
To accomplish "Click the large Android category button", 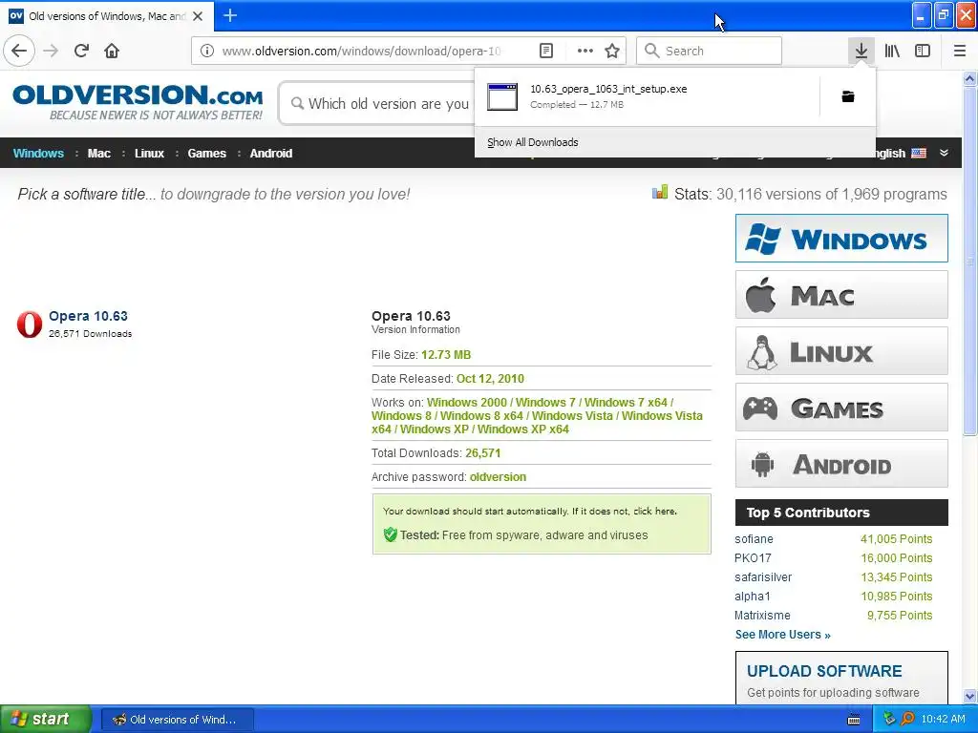I will pyautogui.click(x=841, y=464).
